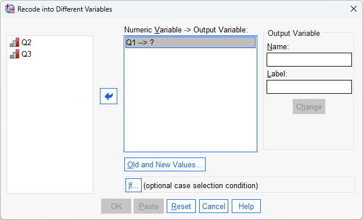Screen dimensions: 363x220
Task: Select the 'Q1 --> ?' mapping entry
Action: click(191, 42)
